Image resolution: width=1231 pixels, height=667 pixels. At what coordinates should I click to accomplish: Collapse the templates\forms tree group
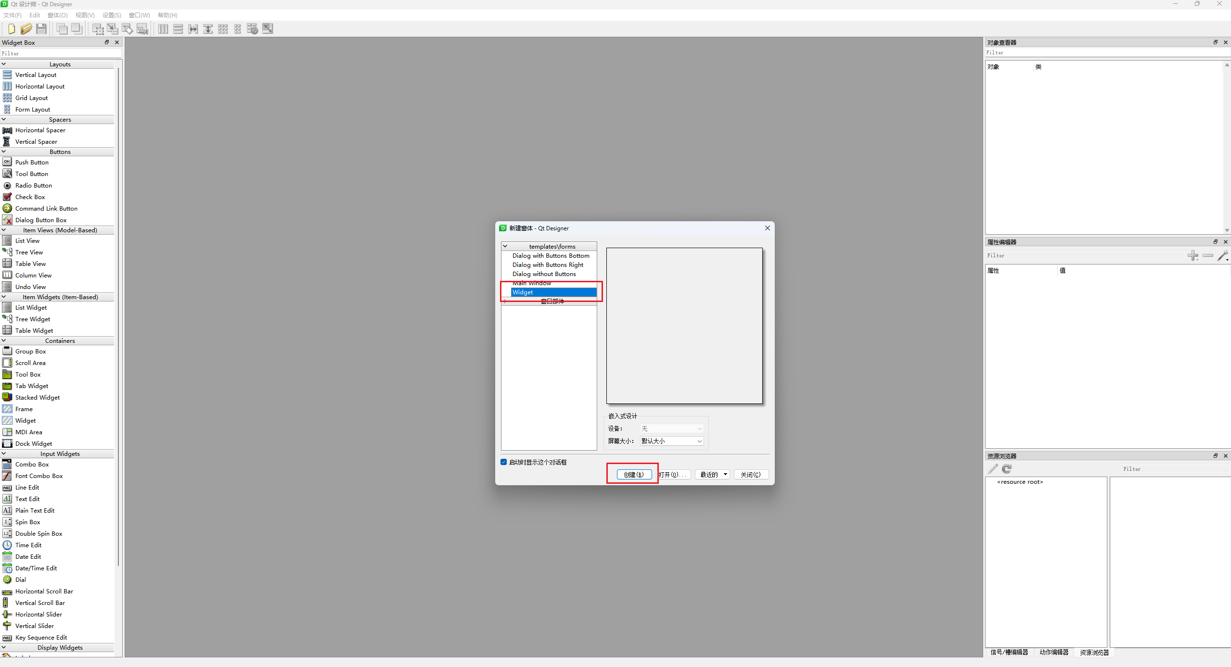(x=505, y=246)
